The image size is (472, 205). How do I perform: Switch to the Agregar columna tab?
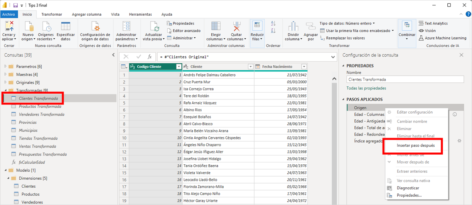86,14
